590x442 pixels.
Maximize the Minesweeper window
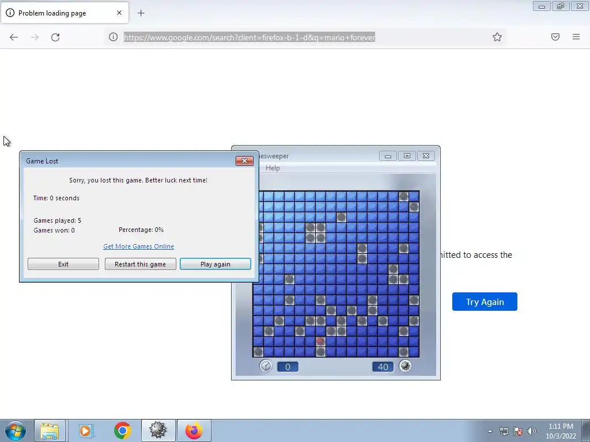coord(407,155)
